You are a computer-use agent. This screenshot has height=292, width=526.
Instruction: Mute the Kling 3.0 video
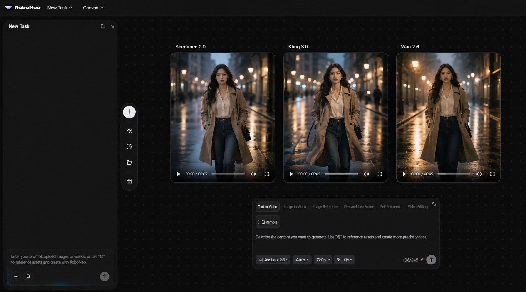pyautogui.click(x=366, y=174)
